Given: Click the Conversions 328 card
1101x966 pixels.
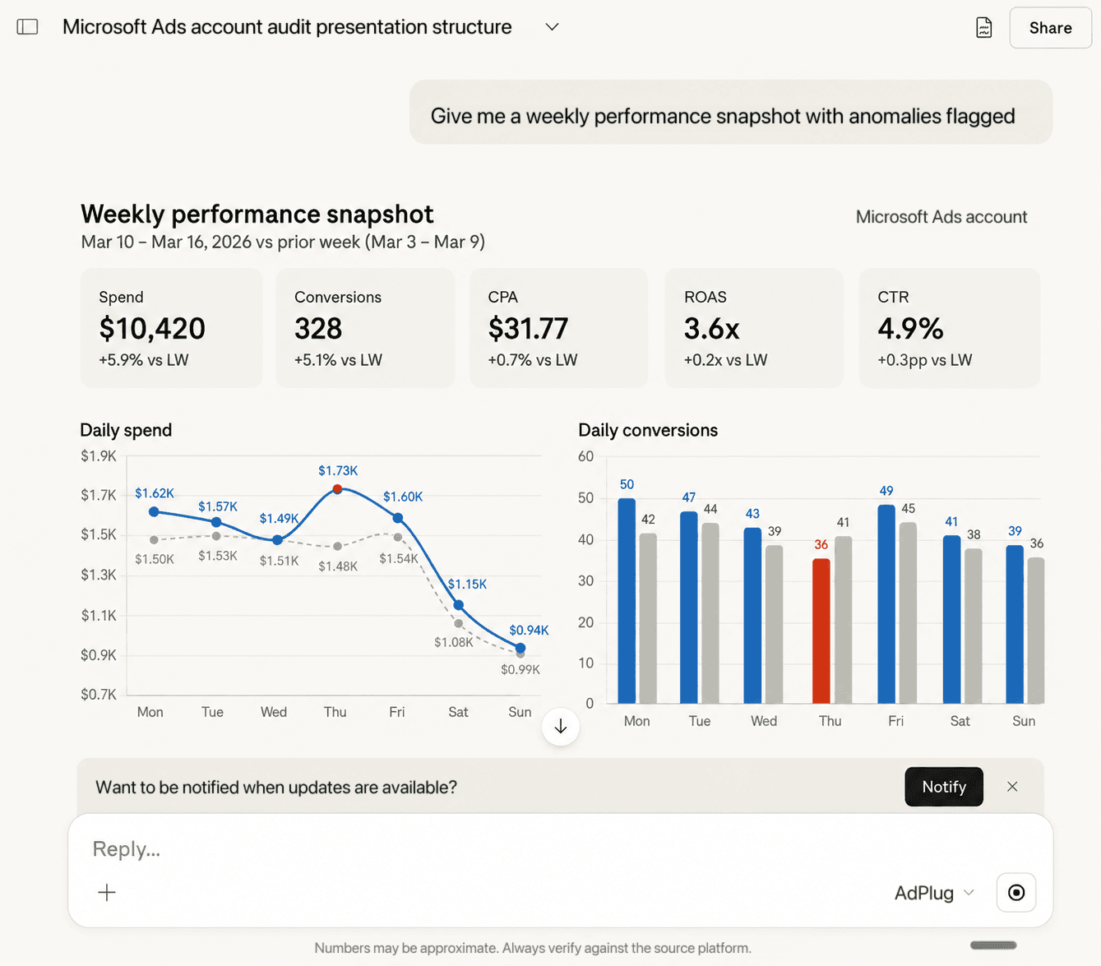Looking at the screenshot, I should [365, 328].
